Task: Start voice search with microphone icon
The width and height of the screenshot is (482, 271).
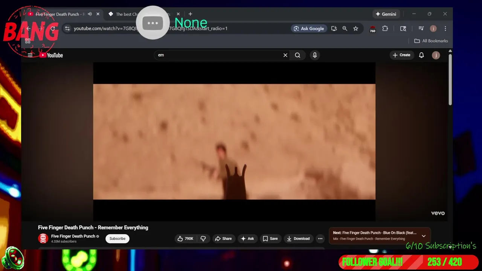Action: 315,55
